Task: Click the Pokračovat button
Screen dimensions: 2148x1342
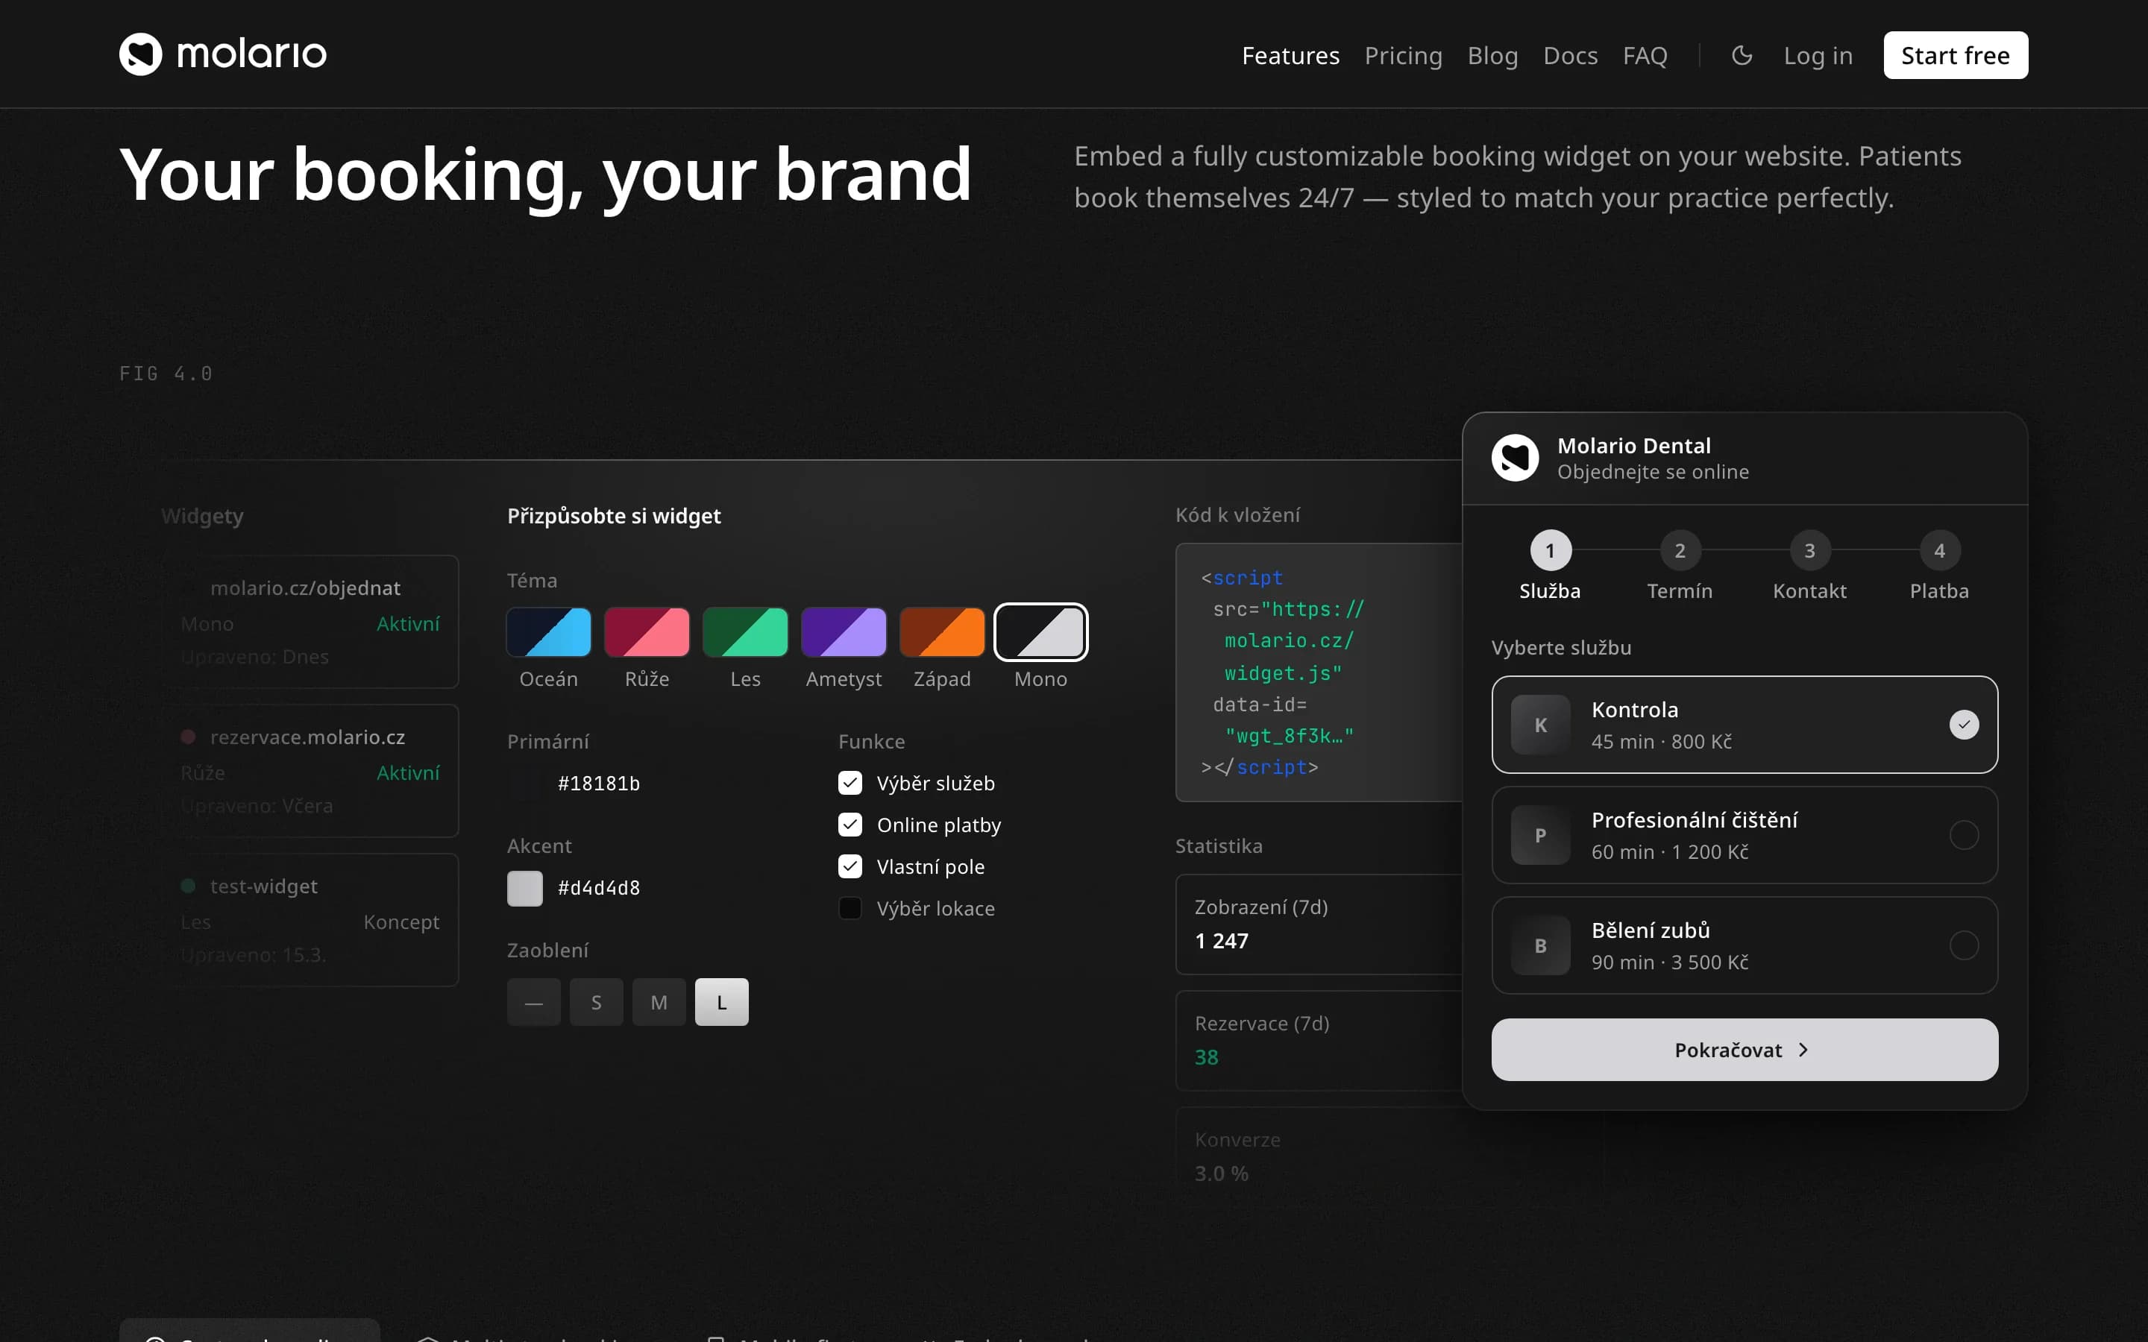Action: (1745, 1050)
